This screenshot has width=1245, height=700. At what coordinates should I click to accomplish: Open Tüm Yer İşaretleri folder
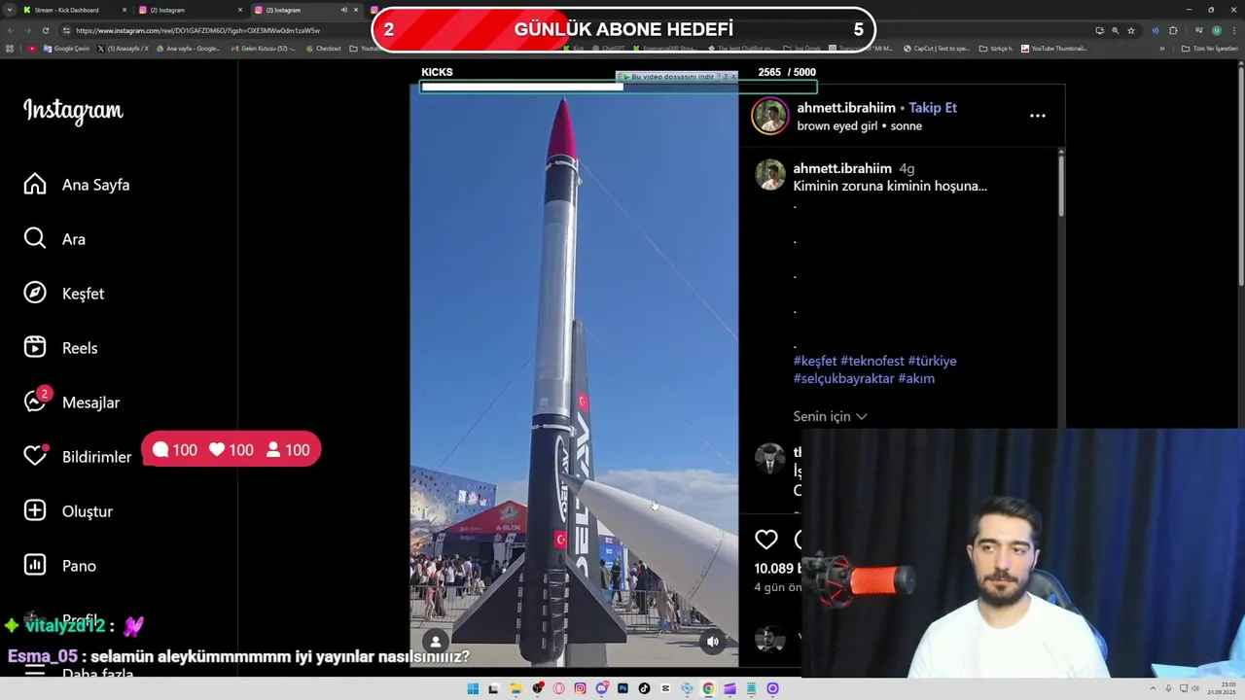(x=1210, y=49)
